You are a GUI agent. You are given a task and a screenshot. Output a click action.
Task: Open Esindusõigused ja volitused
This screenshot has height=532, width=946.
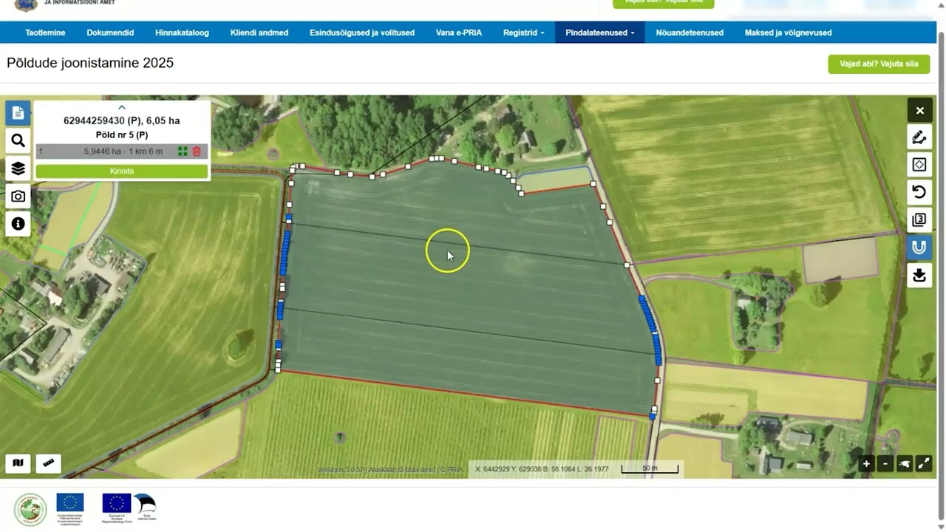(x=362, y=33)
